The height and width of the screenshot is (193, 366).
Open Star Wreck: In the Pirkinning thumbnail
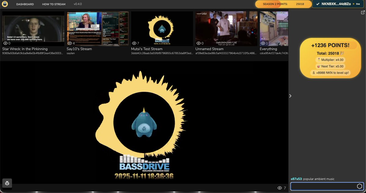pyautogui.click(x=33, y=29)
